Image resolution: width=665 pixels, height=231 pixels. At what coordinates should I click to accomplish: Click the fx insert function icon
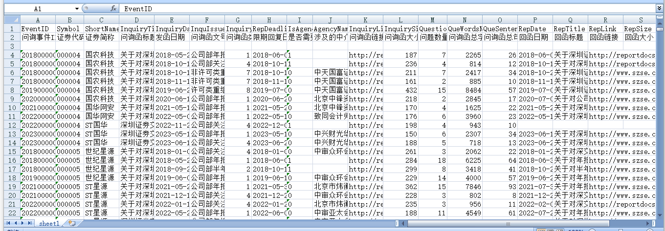(x=113, y=9)
